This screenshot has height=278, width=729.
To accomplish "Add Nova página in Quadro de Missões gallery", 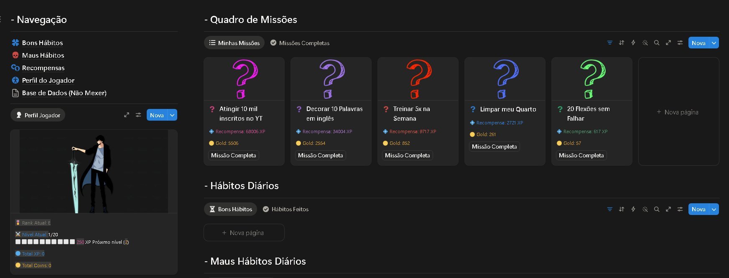I will click(x=679, y=111).
